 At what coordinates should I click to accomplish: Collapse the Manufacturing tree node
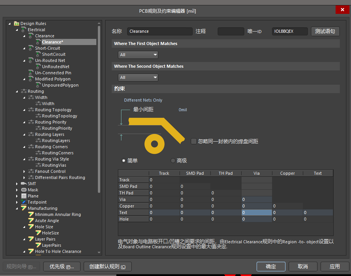tap(17, 209)
